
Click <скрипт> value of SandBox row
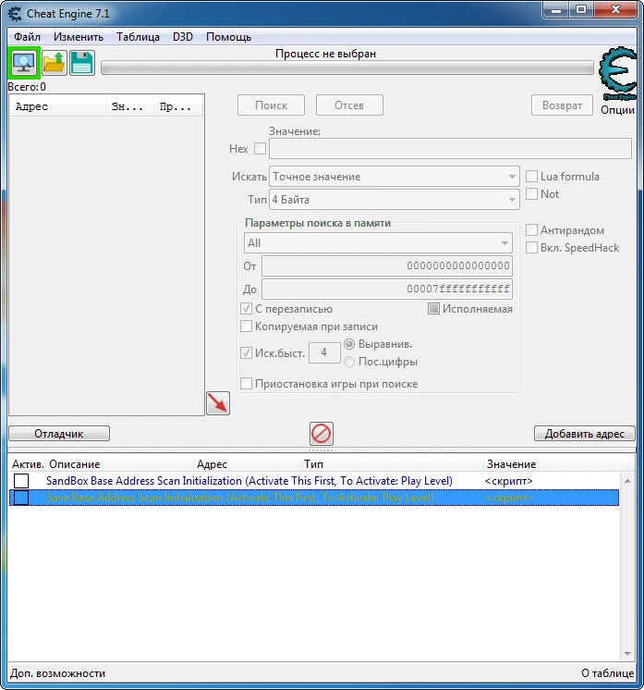(508, 481)
